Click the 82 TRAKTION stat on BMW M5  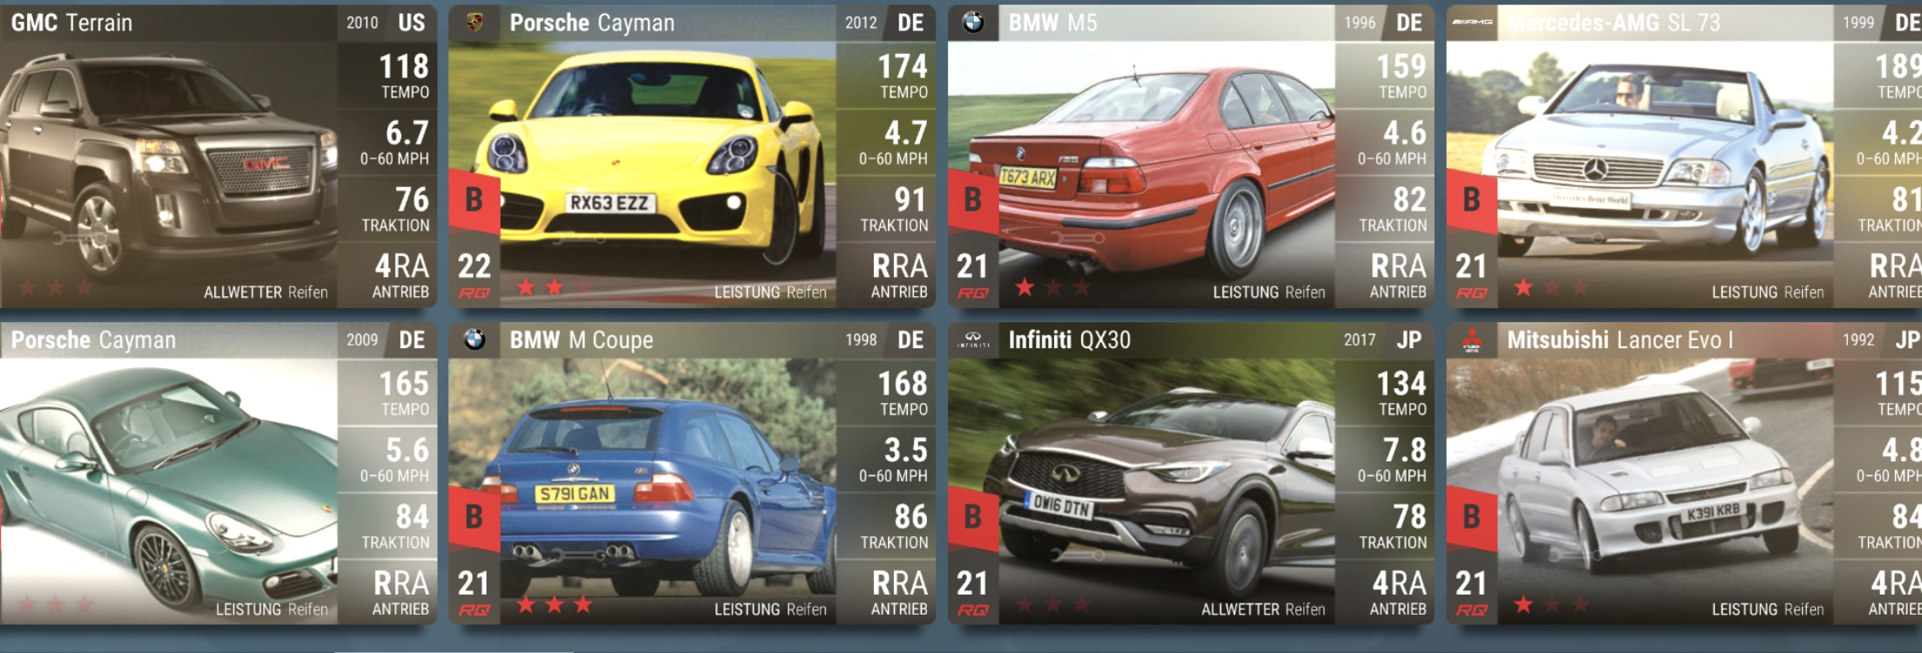tap(1394, 209)
